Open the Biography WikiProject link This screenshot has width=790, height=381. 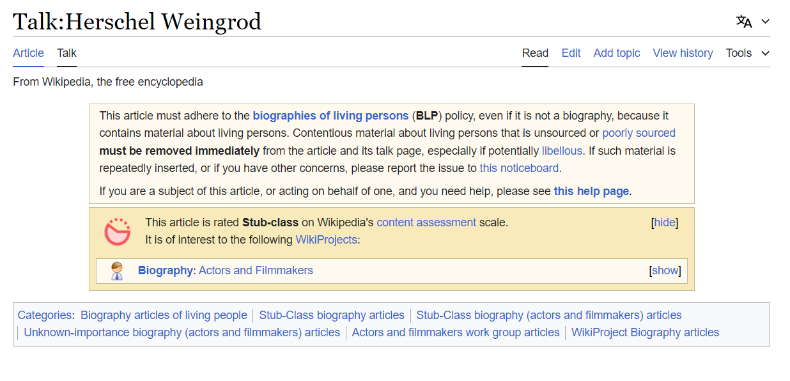click(x=166, y=270)
